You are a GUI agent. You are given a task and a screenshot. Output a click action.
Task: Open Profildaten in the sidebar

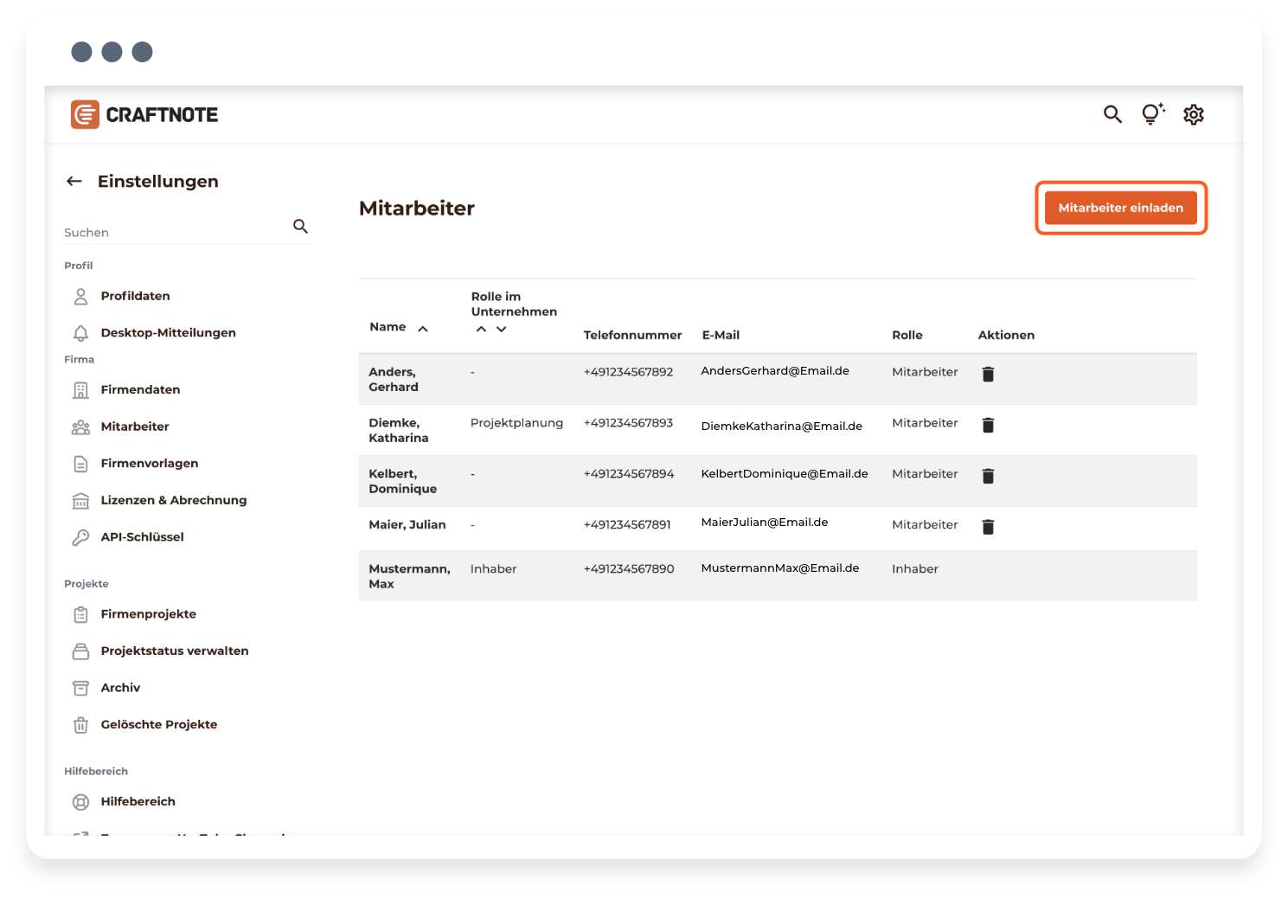point(135,296)
